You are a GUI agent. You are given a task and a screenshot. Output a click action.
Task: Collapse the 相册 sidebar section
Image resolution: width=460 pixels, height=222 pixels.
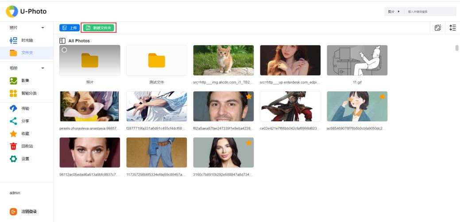point(43,68)
